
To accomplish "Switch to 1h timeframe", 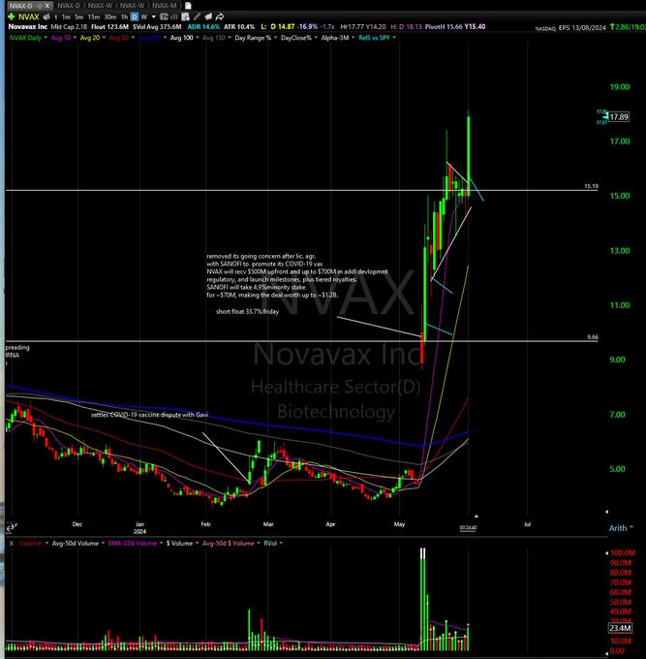I will [x=124, y=17].
